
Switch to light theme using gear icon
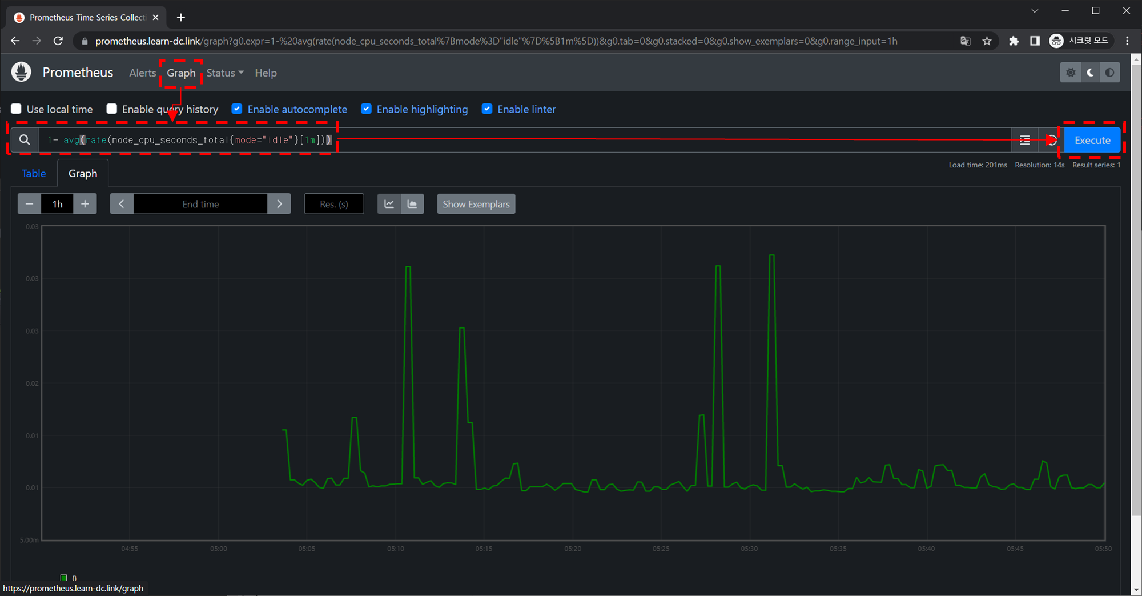point(1071,73)
